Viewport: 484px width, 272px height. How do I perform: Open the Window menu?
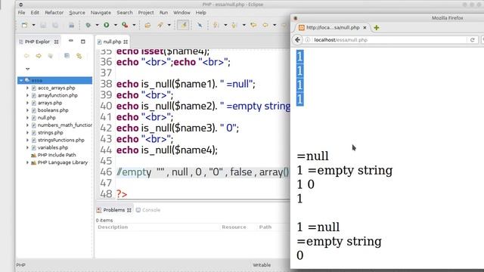181,13
